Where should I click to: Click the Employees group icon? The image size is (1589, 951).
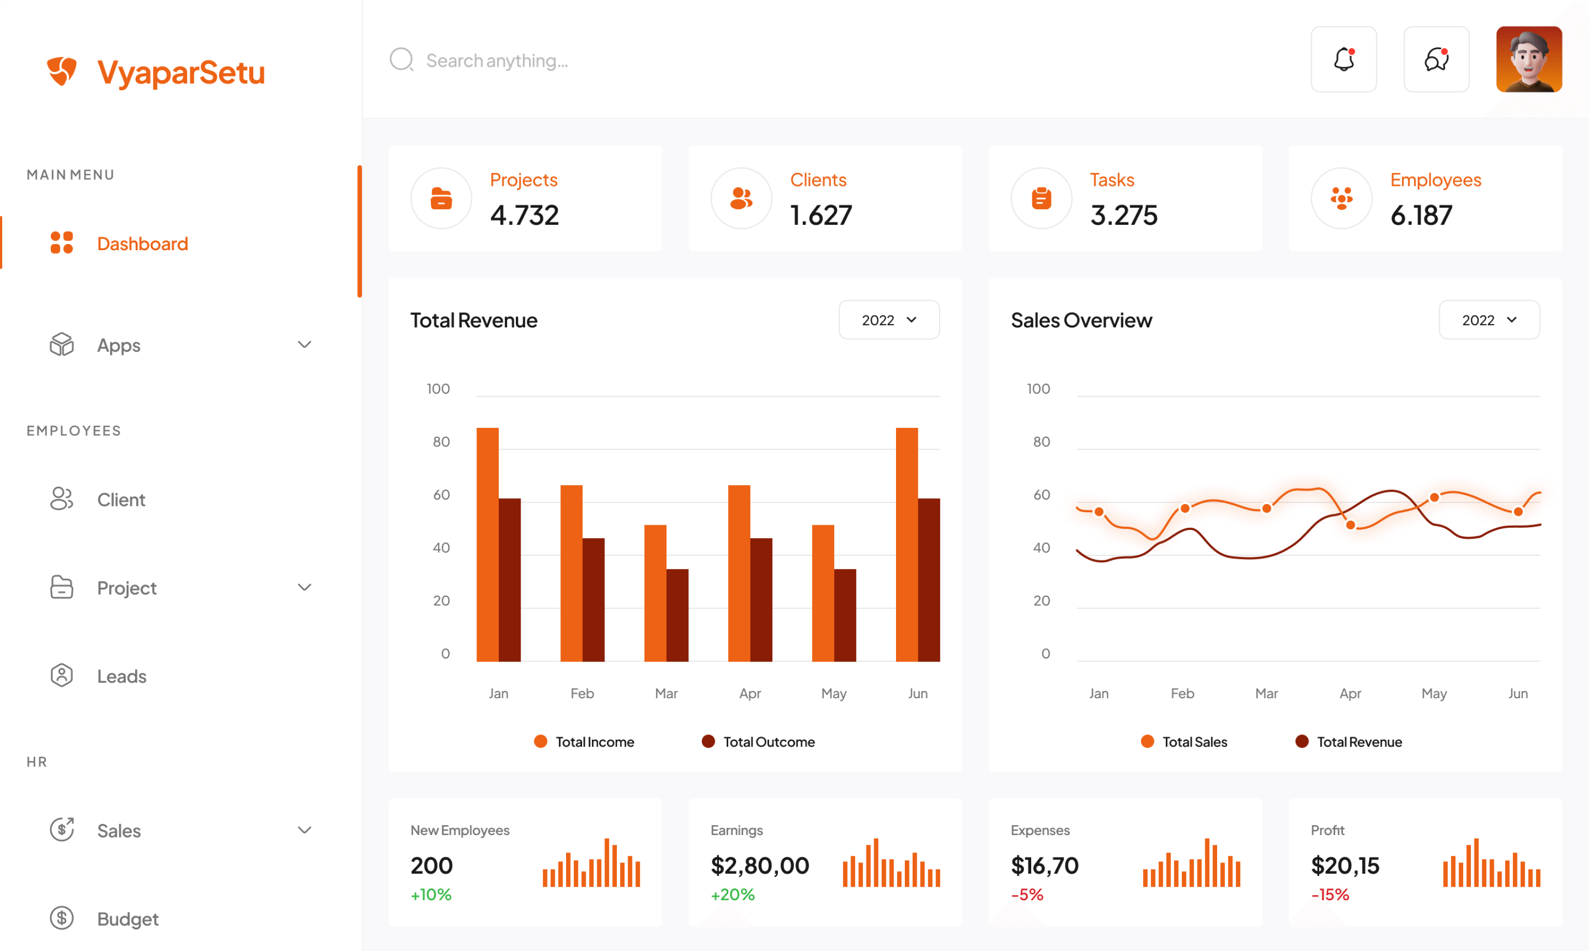click(1341, 199)
